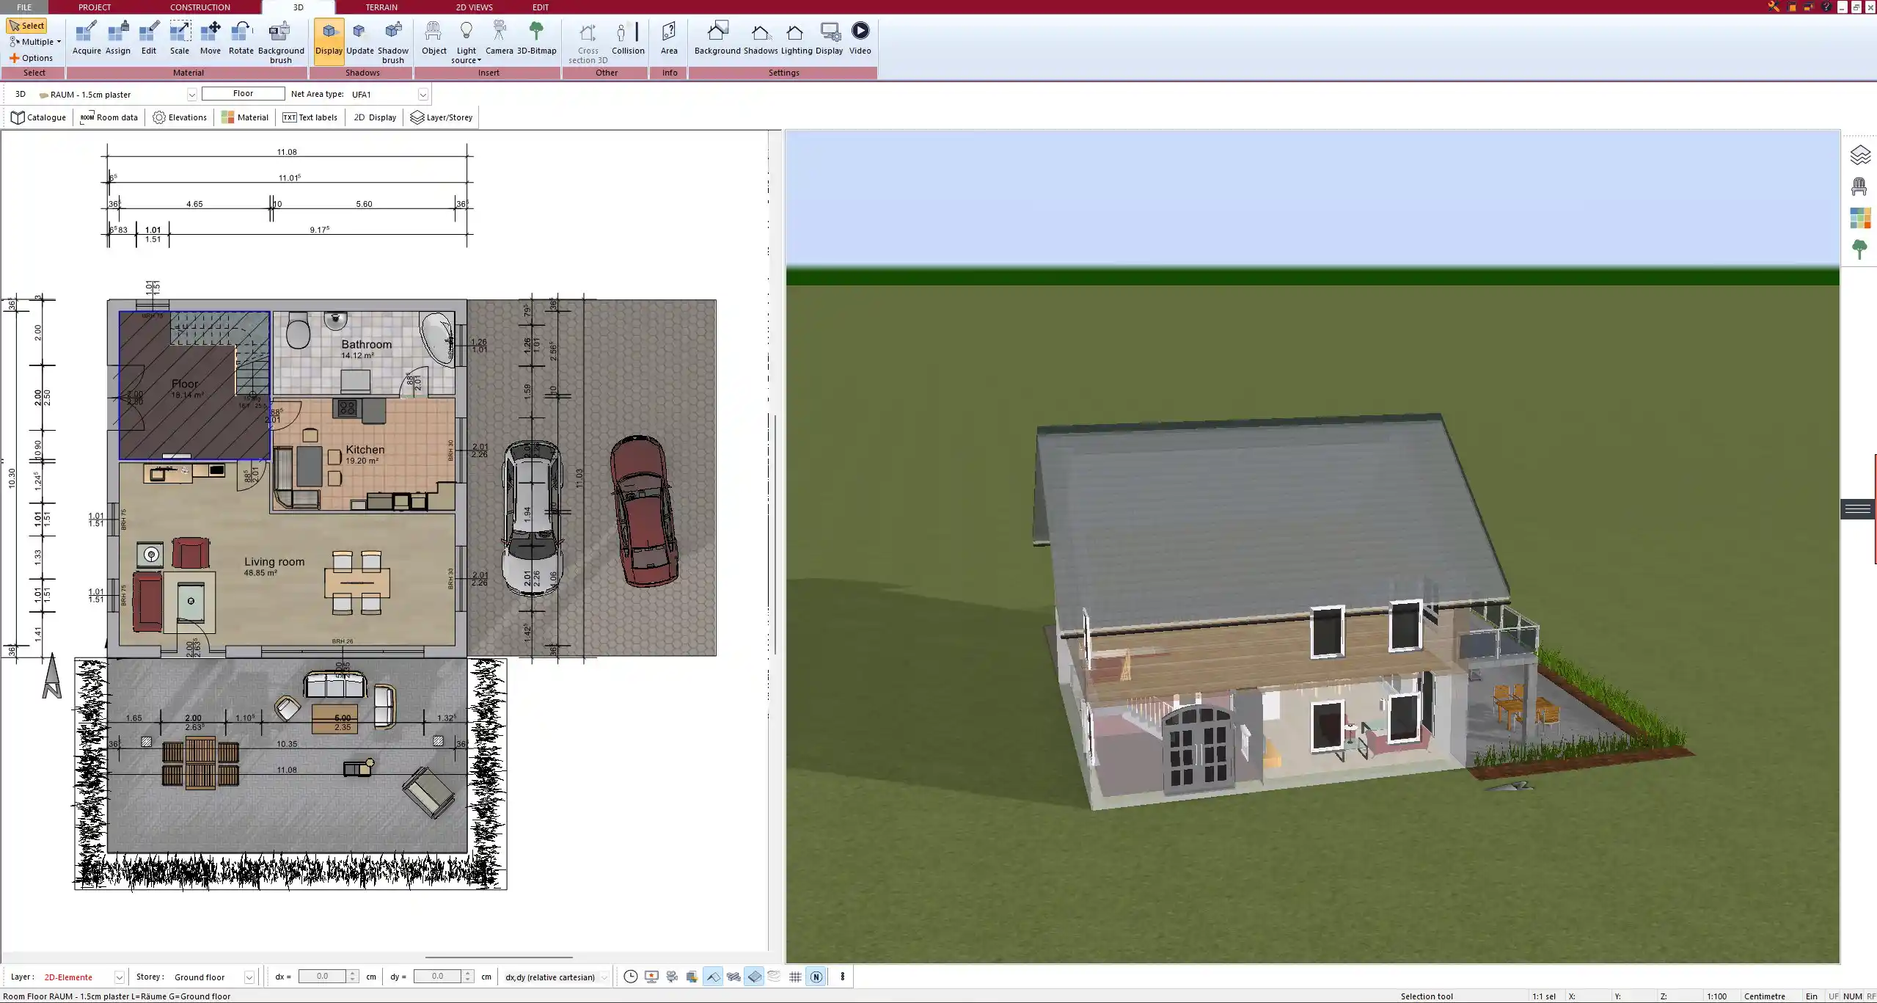Toggle the grid display in status bar
This screenshot has width=1877, height=1003.
(x=795, y=977)
